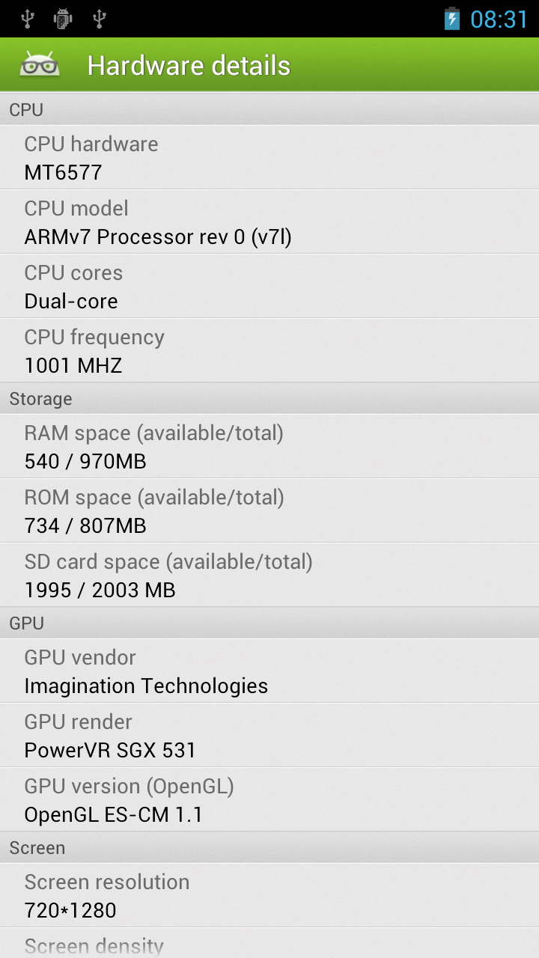Select the RAM space row
This screenshot has height=958, width=539.
(269, 446)
